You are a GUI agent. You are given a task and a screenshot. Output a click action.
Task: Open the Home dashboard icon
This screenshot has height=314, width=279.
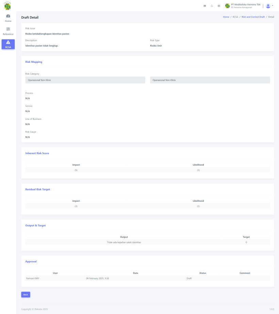pos(8,16)
